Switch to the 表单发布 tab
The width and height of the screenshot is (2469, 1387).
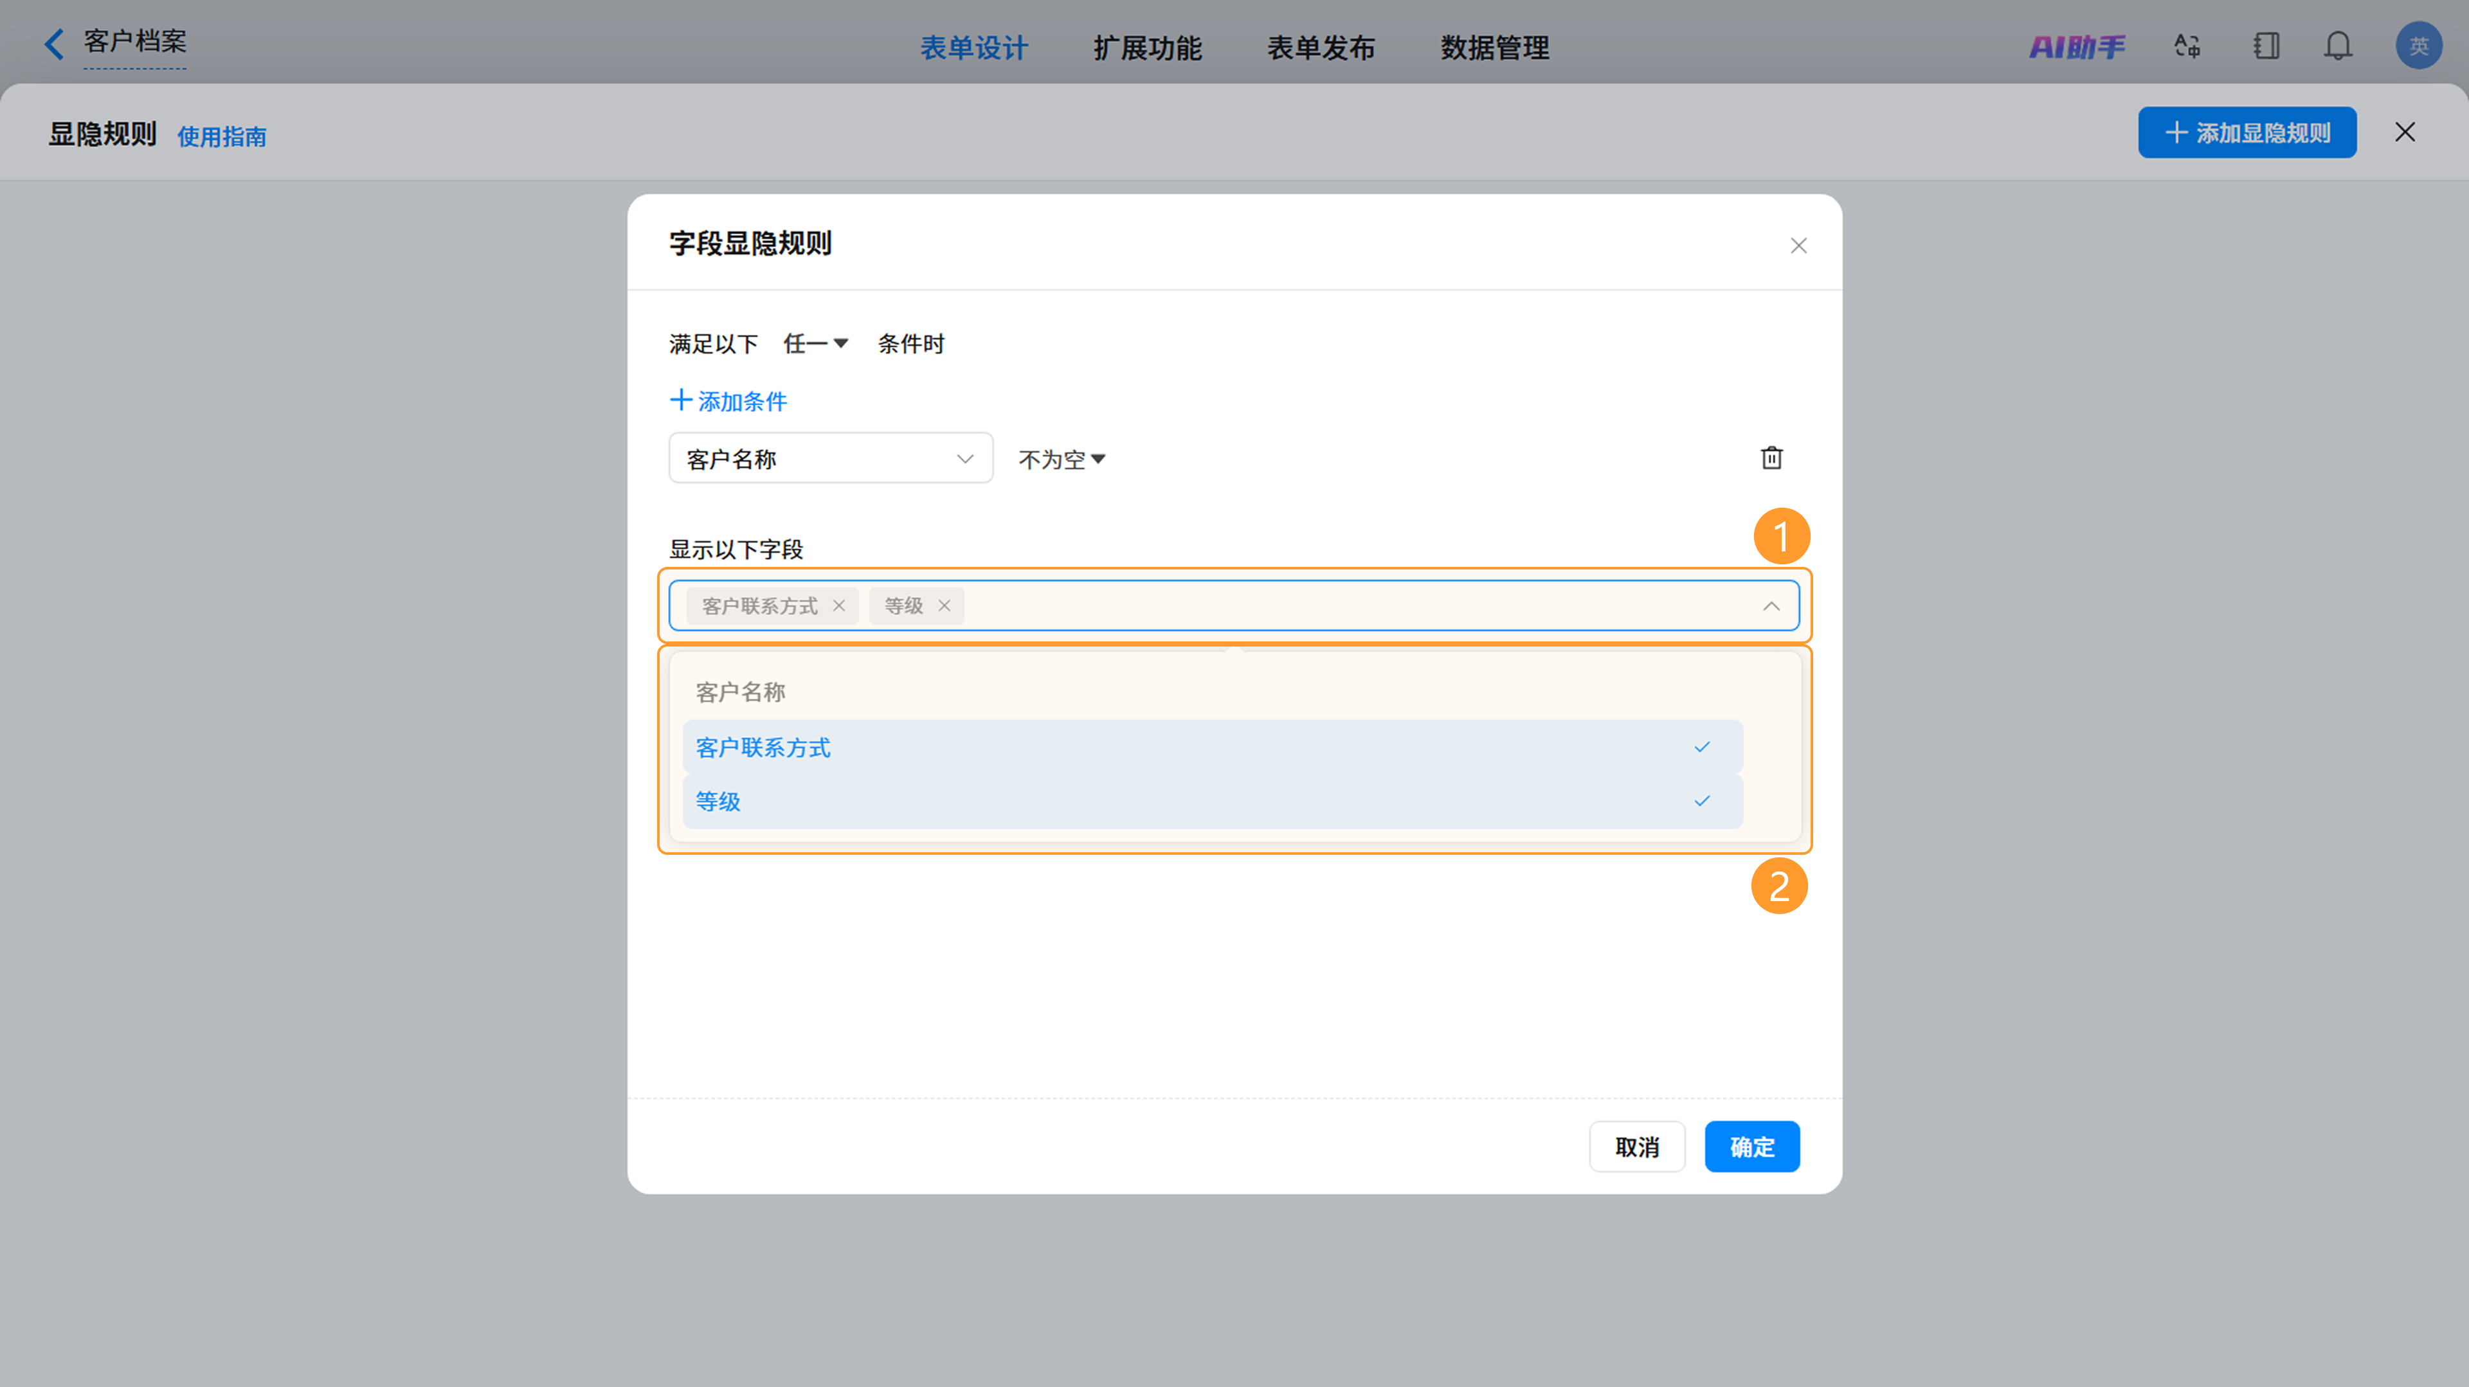coord(1321,48)
